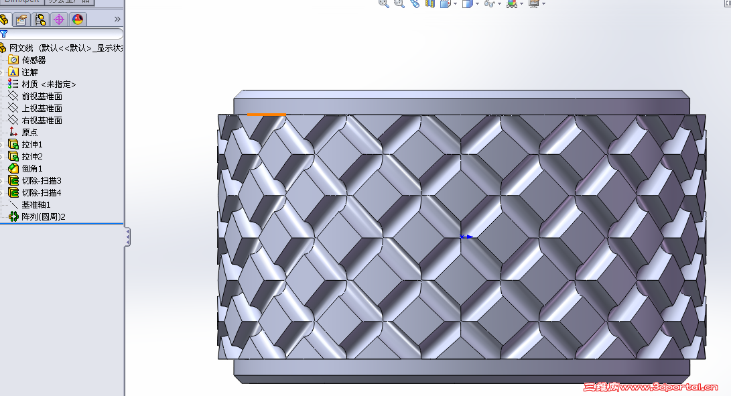Click Zoom to Area magnifier icon
Image resolution: width=731 pixels, height=396 pixels.
[x=399, y=3]
